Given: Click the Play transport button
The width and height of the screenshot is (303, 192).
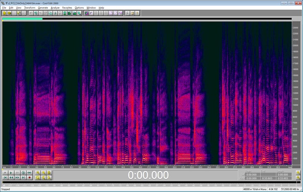Looking at the screenshot, I should pyautogui.click(x=11, y=173).
